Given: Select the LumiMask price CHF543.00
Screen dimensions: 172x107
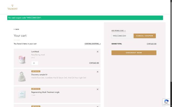Looking at the screenshot, I should [x=94, y=63].
